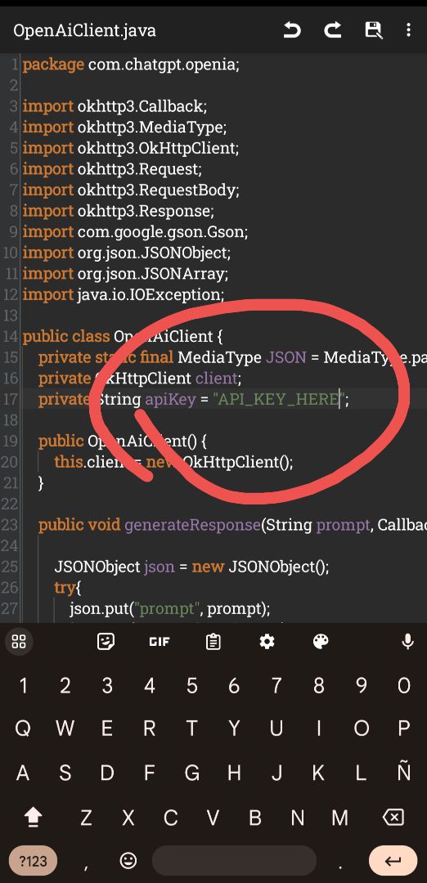Tap the emoji smiley key

128,860
